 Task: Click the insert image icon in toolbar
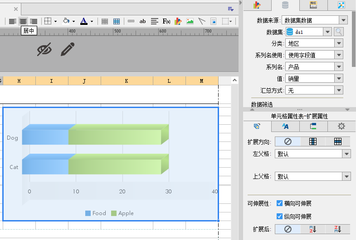tap(190, 21)
